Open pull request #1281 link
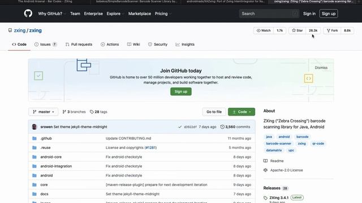362x203 pixels. [150, 148]
